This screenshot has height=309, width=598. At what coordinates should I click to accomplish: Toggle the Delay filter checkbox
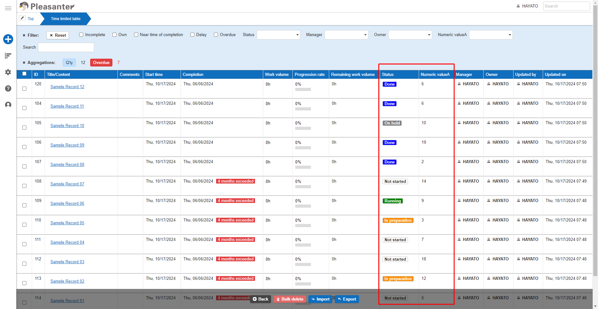[x=193, y=35]
